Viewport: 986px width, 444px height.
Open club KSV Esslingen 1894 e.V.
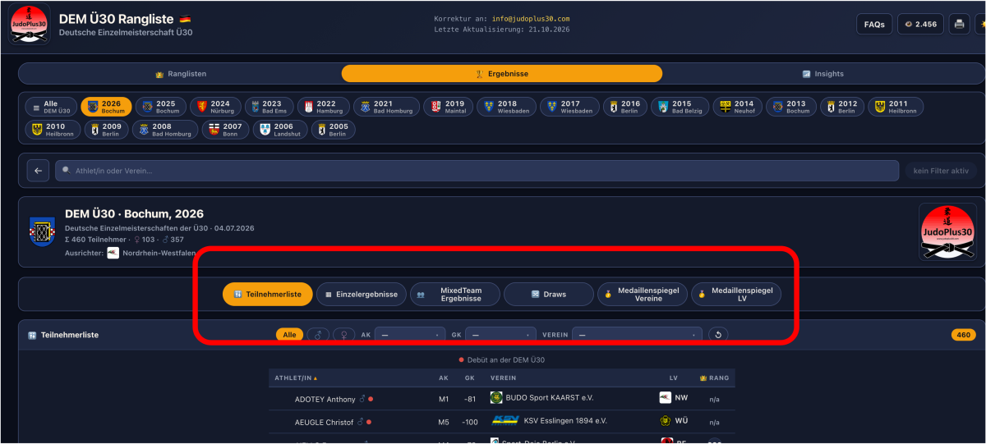[564, 421]
